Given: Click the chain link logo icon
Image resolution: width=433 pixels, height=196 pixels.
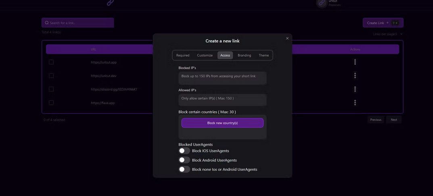Looking at the screenshot, I should 110,2.
